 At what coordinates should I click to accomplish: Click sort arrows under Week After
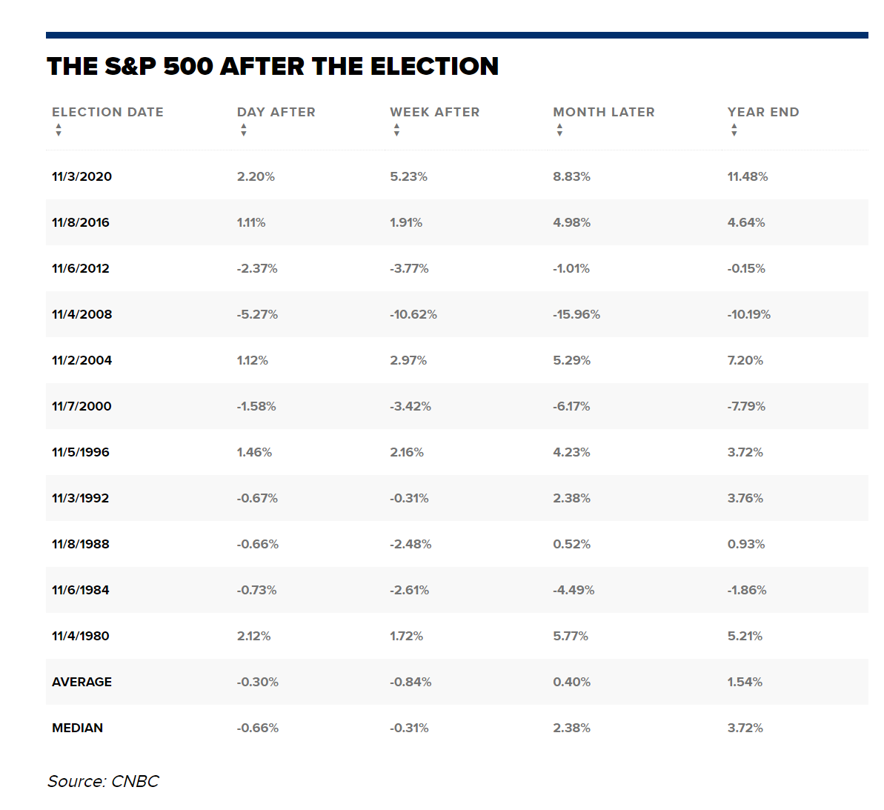[x=396, y=130]
